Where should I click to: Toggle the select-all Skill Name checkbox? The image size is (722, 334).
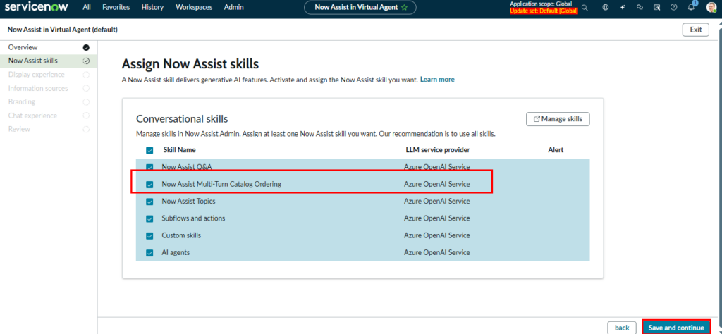pyautogui.click(x=149, y=150)
